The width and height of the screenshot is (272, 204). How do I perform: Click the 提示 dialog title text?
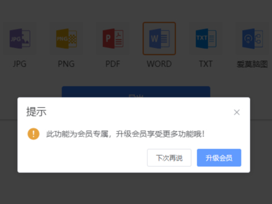coord(36,111)
